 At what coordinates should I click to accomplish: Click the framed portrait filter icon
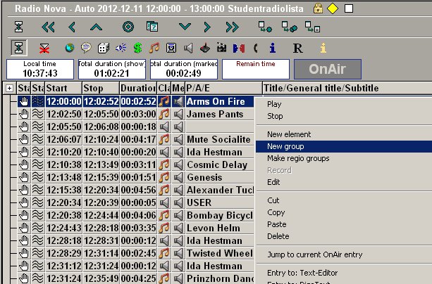(x=171, y=48)
